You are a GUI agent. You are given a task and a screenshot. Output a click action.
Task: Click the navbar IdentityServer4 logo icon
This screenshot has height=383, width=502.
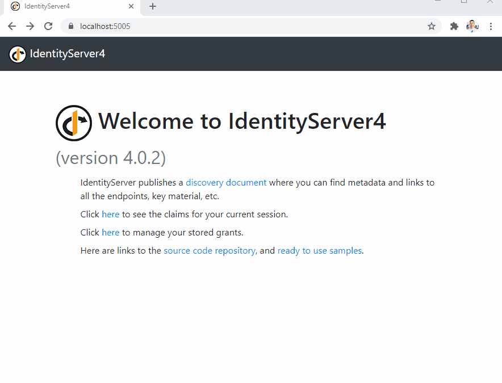(18, 54)
